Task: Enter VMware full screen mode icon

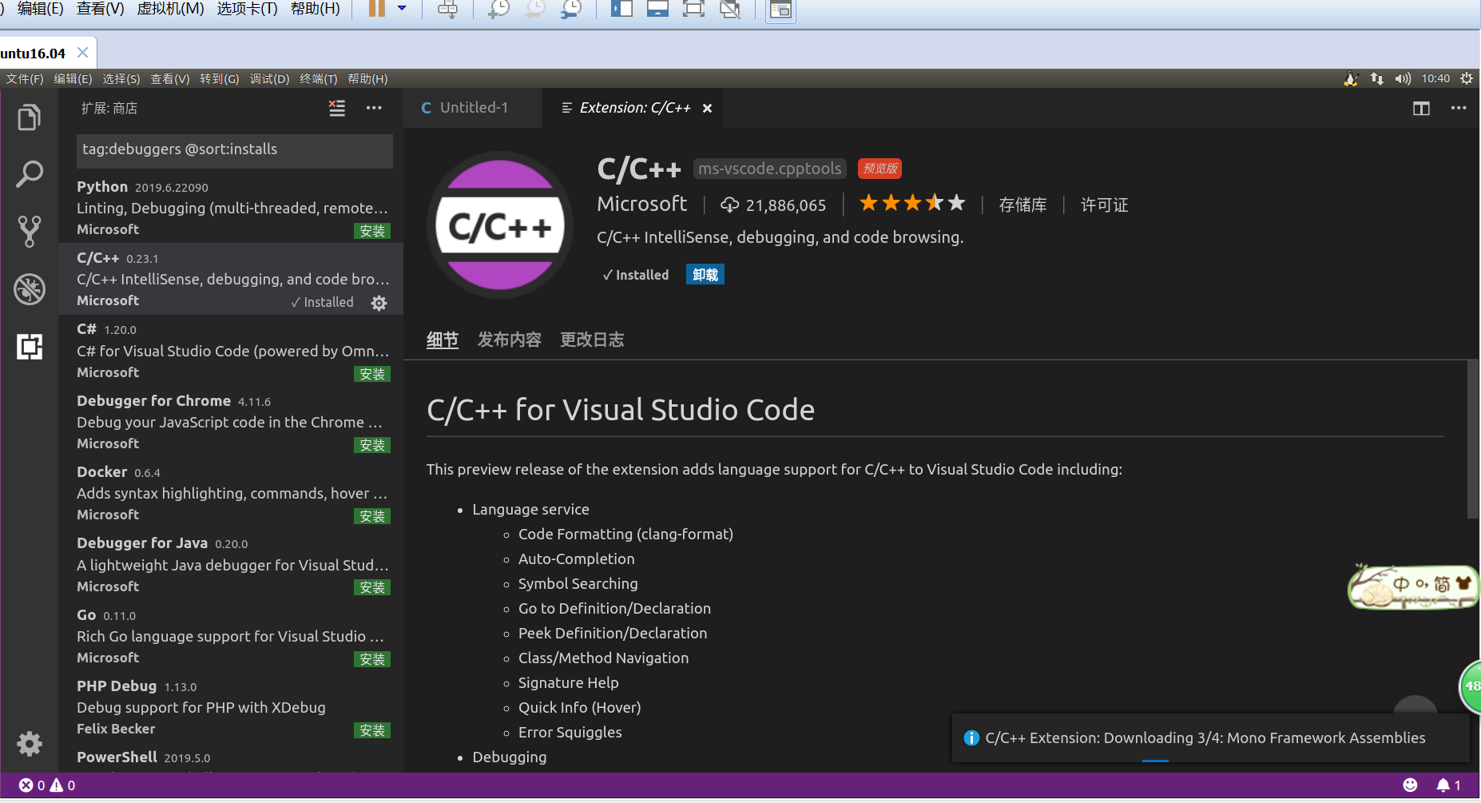Action: [693, 9]
